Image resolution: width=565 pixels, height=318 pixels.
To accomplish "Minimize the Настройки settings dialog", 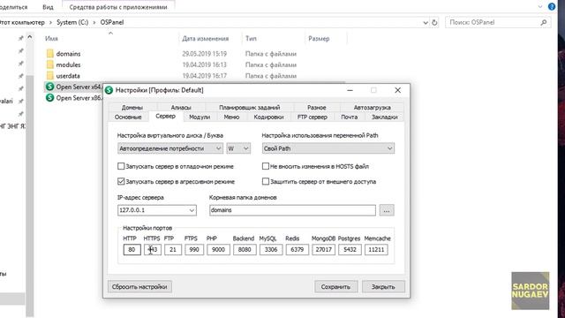I will click(350, 90).
